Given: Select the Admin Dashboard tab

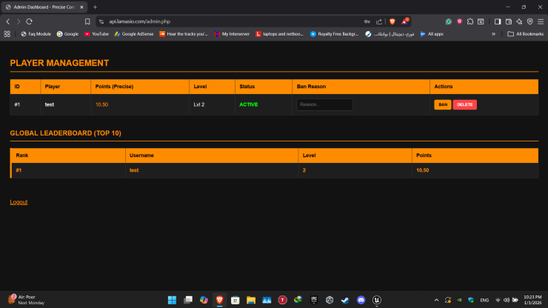Looking at the screenshot, I should click(44, 7).
